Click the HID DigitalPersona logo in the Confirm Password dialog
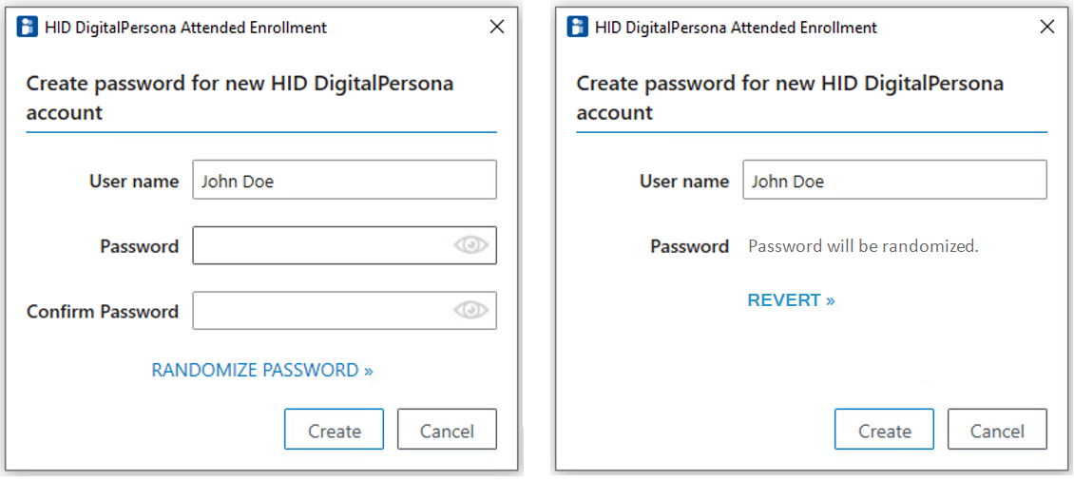Image resolution: width=1074 pixels, height=481 pixels. [x=28, y=27]
